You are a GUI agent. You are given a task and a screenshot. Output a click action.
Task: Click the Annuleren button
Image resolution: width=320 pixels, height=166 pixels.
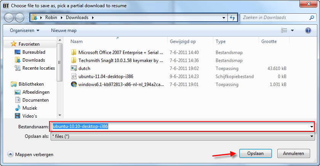293,153
